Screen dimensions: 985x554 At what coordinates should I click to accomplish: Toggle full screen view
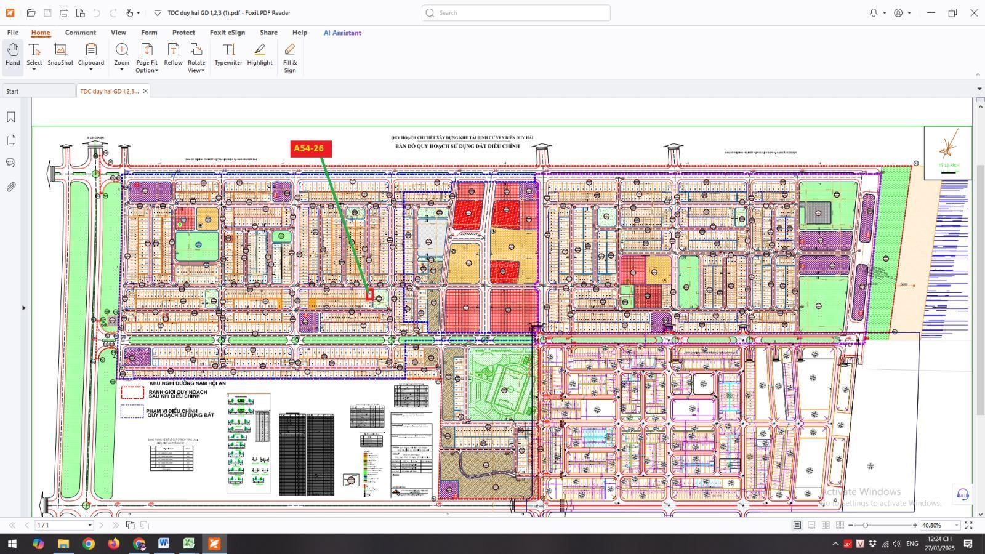[968, 525]
